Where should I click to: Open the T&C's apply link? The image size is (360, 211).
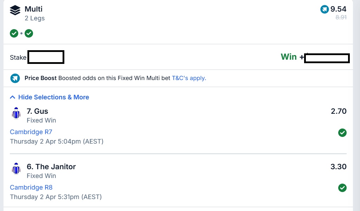189,78
